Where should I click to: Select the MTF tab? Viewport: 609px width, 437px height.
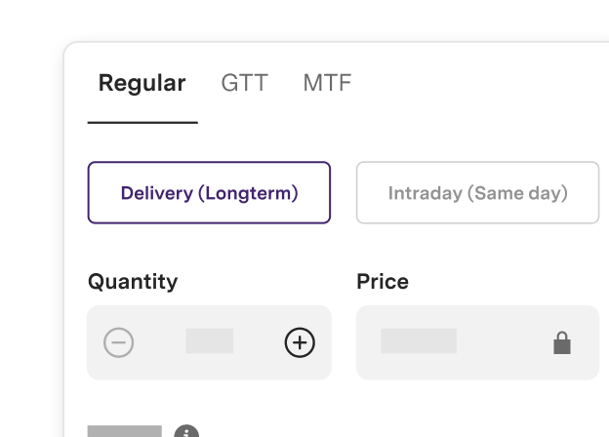coord(327,83)
